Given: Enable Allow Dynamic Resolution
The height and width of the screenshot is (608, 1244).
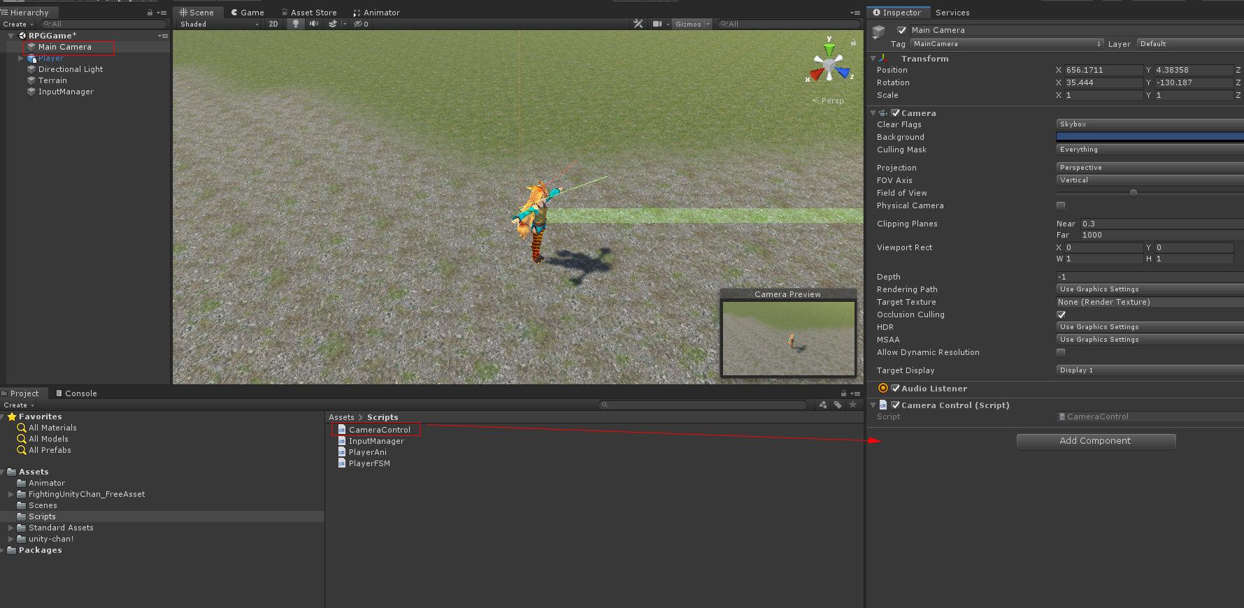Looking at the screenshot, I should 1061,352.
